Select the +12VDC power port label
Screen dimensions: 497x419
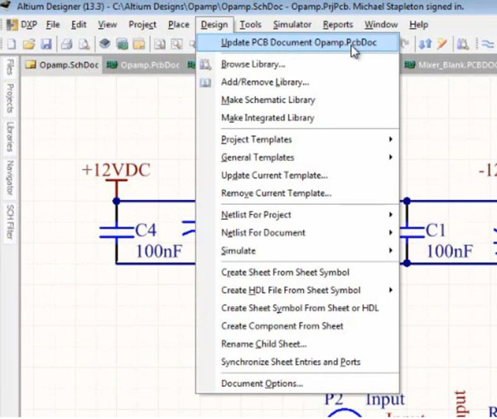tap(116, 170)
